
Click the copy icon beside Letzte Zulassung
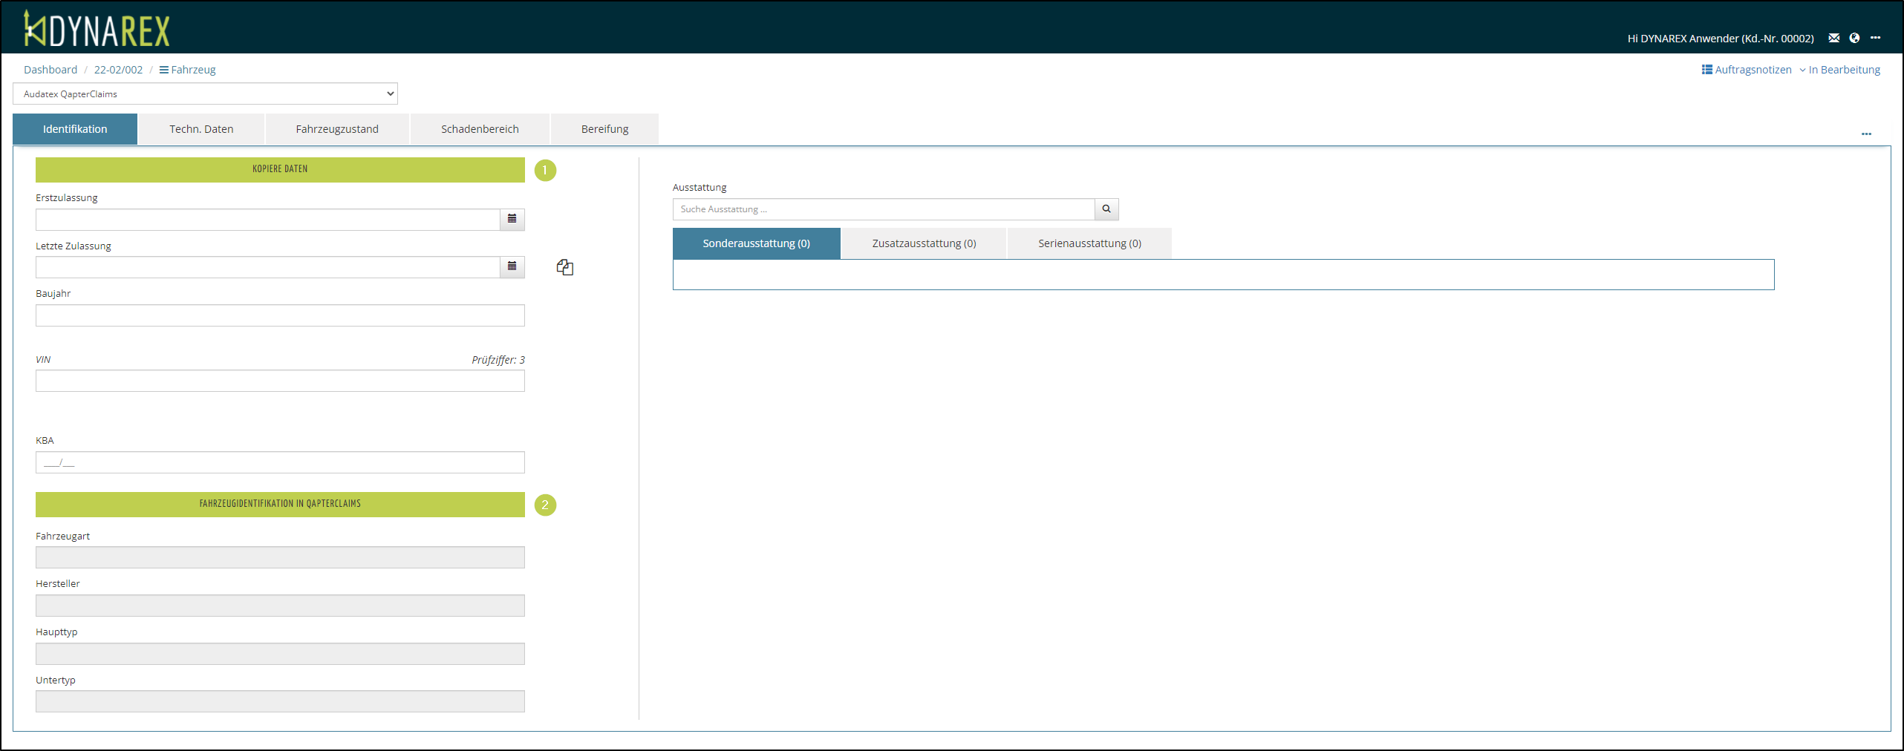(564, 267)
